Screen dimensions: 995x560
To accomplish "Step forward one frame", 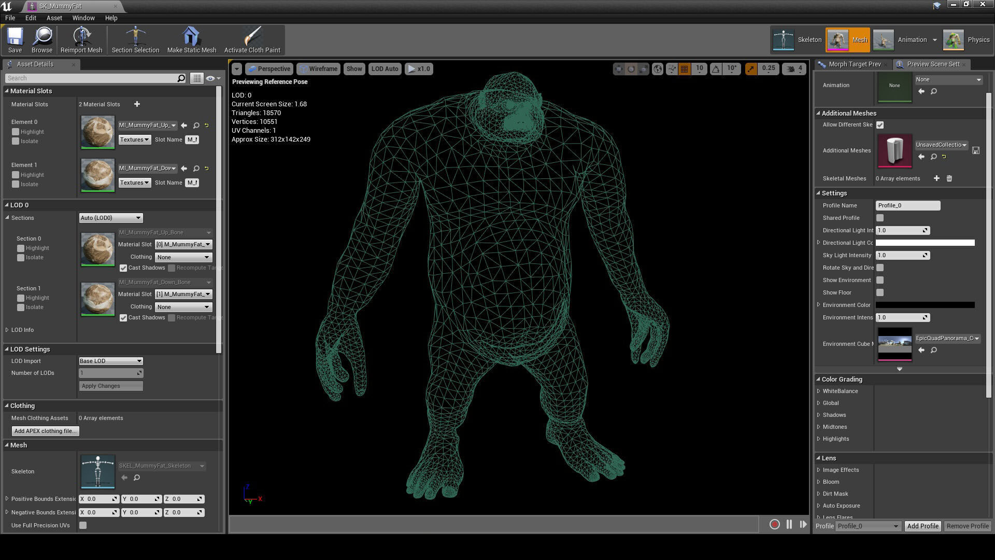I will coord(803,525).
